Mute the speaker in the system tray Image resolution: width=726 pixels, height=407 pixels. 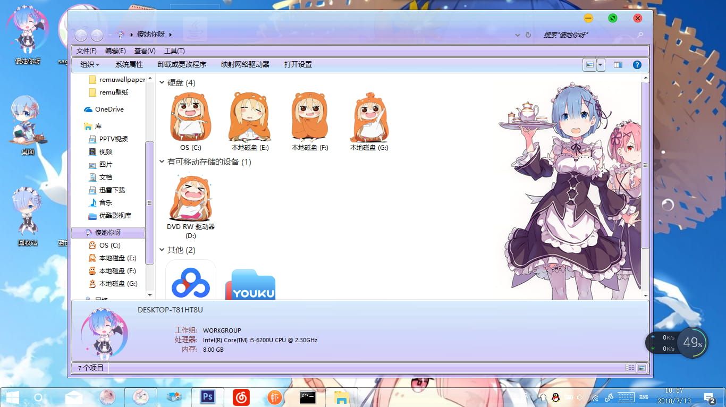(x=579, y=397)
